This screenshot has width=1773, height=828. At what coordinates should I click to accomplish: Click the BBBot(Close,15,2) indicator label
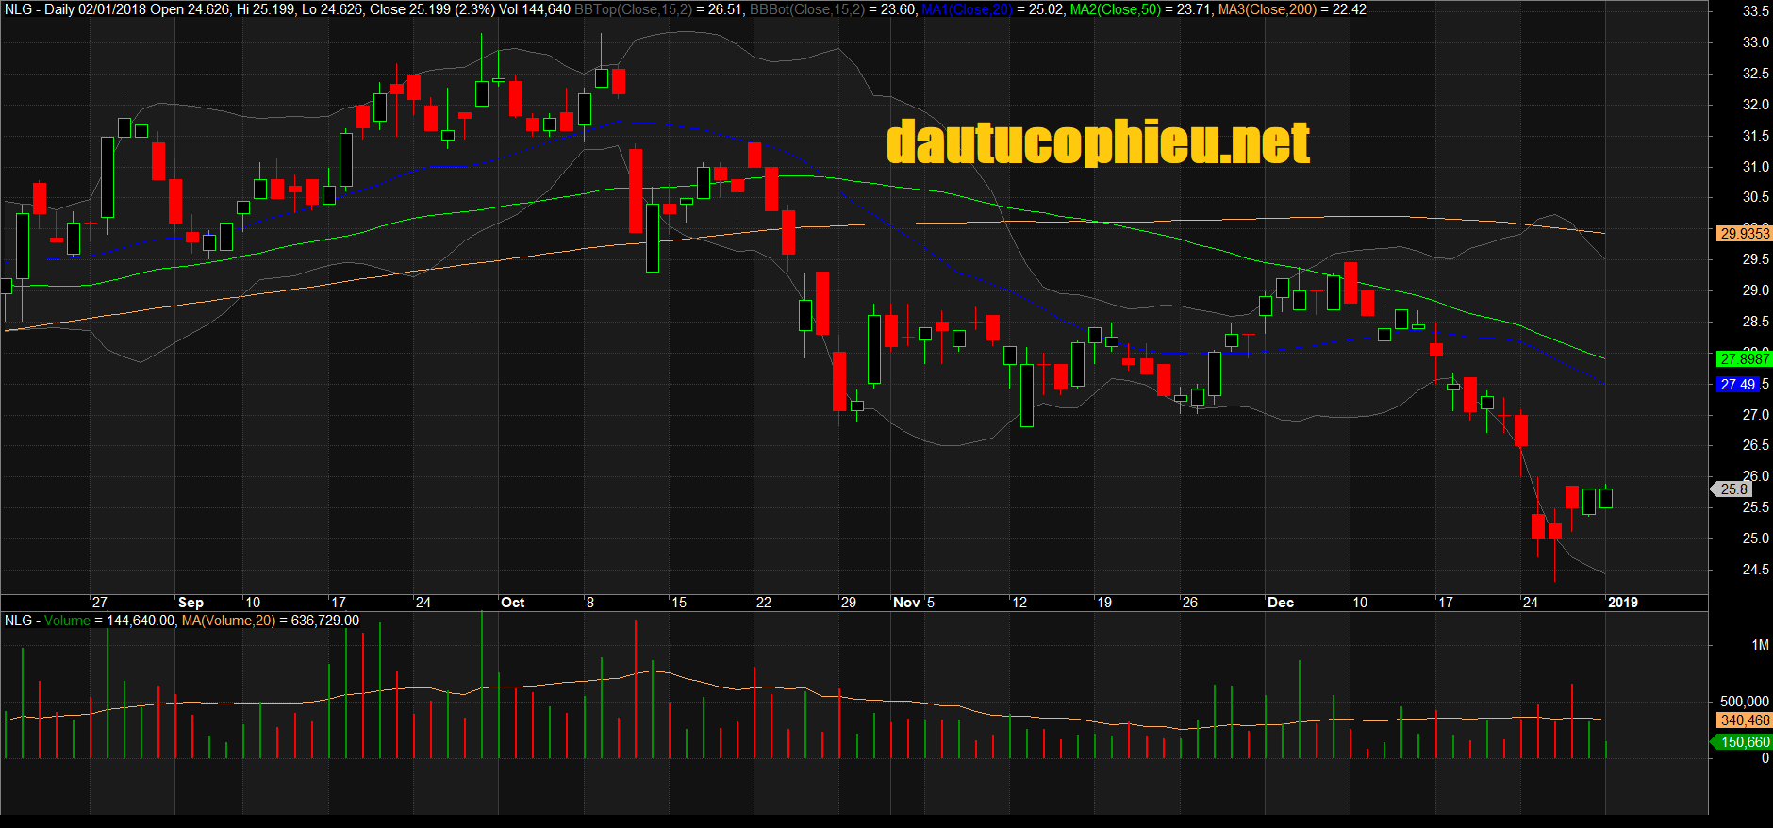[806, 9]
